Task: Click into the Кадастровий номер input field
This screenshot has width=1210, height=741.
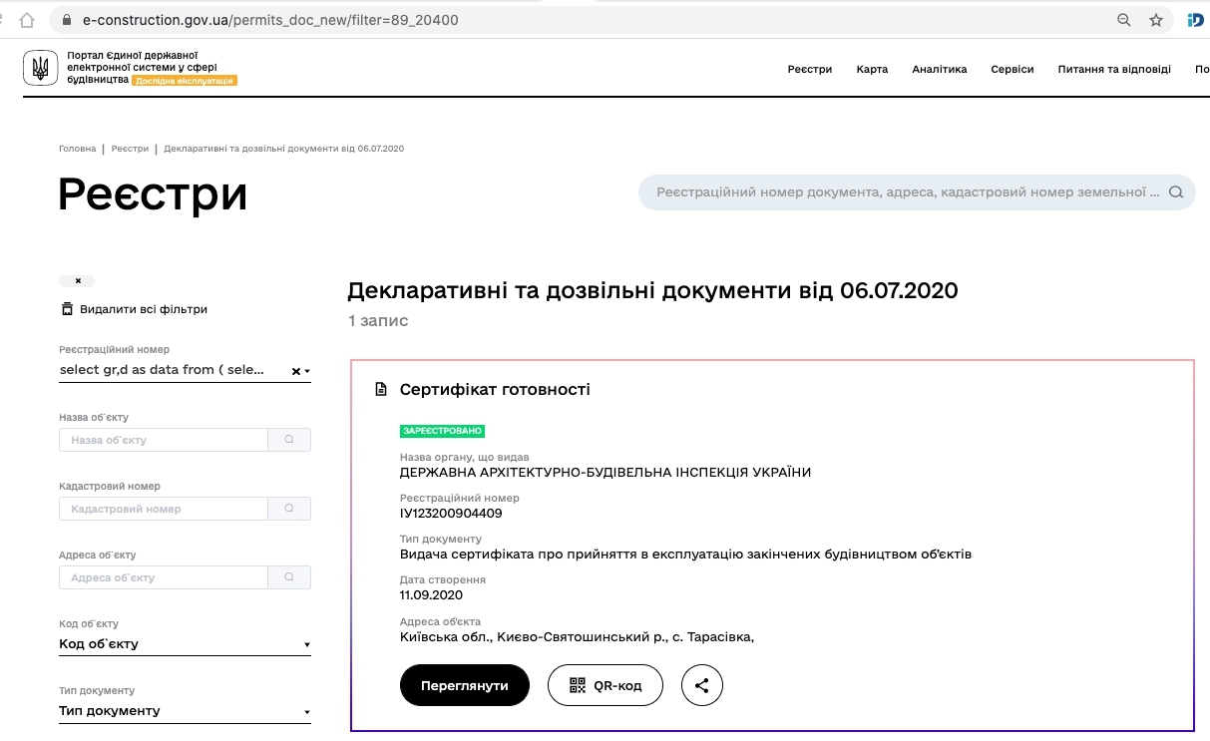Action: click(x=164, y=509)
